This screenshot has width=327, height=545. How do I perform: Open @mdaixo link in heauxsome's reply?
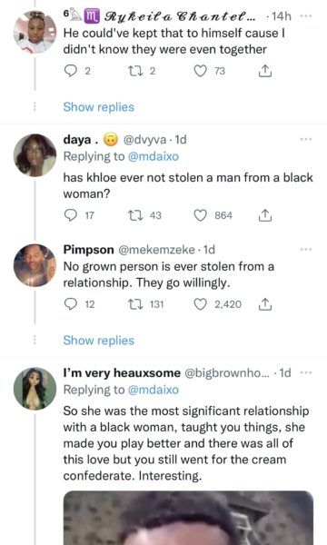[154, 390]
